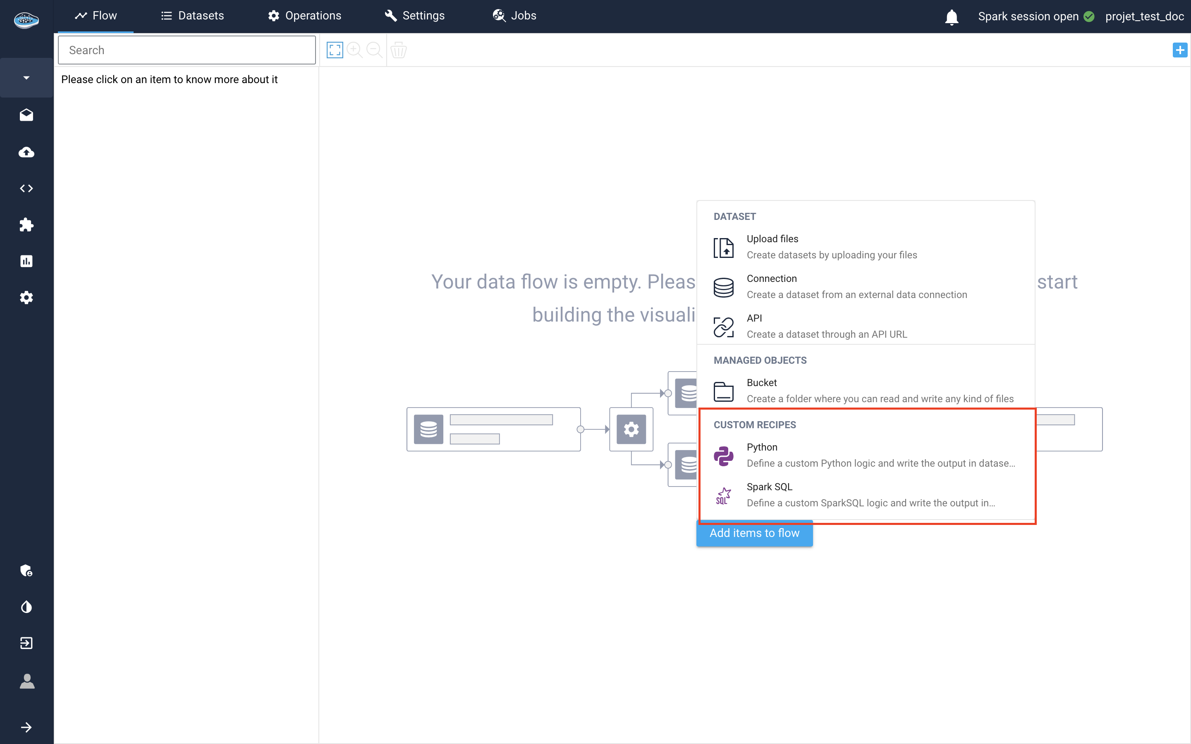
Task: Click the Add items to flow button
Action: [754, 533]
